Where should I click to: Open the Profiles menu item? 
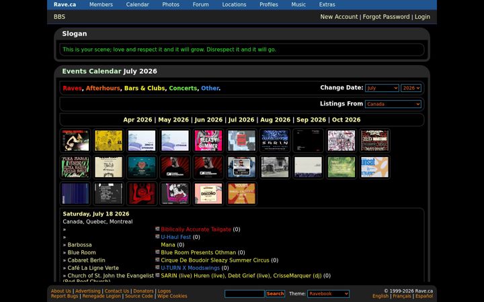(268, 5)
